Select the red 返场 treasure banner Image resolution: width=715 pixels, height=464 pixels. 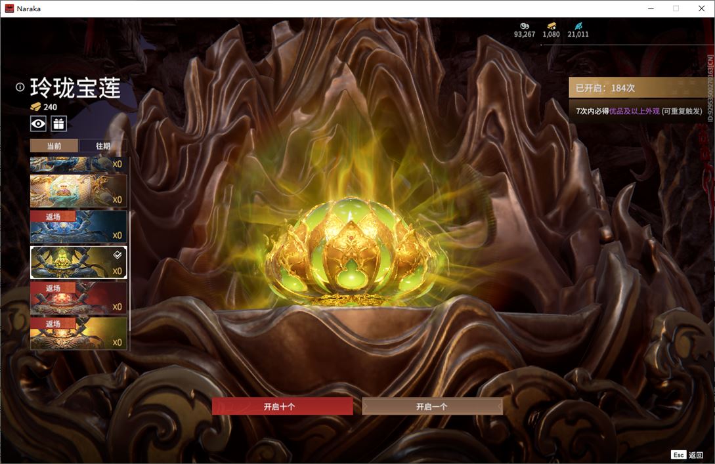click(78, 298)
